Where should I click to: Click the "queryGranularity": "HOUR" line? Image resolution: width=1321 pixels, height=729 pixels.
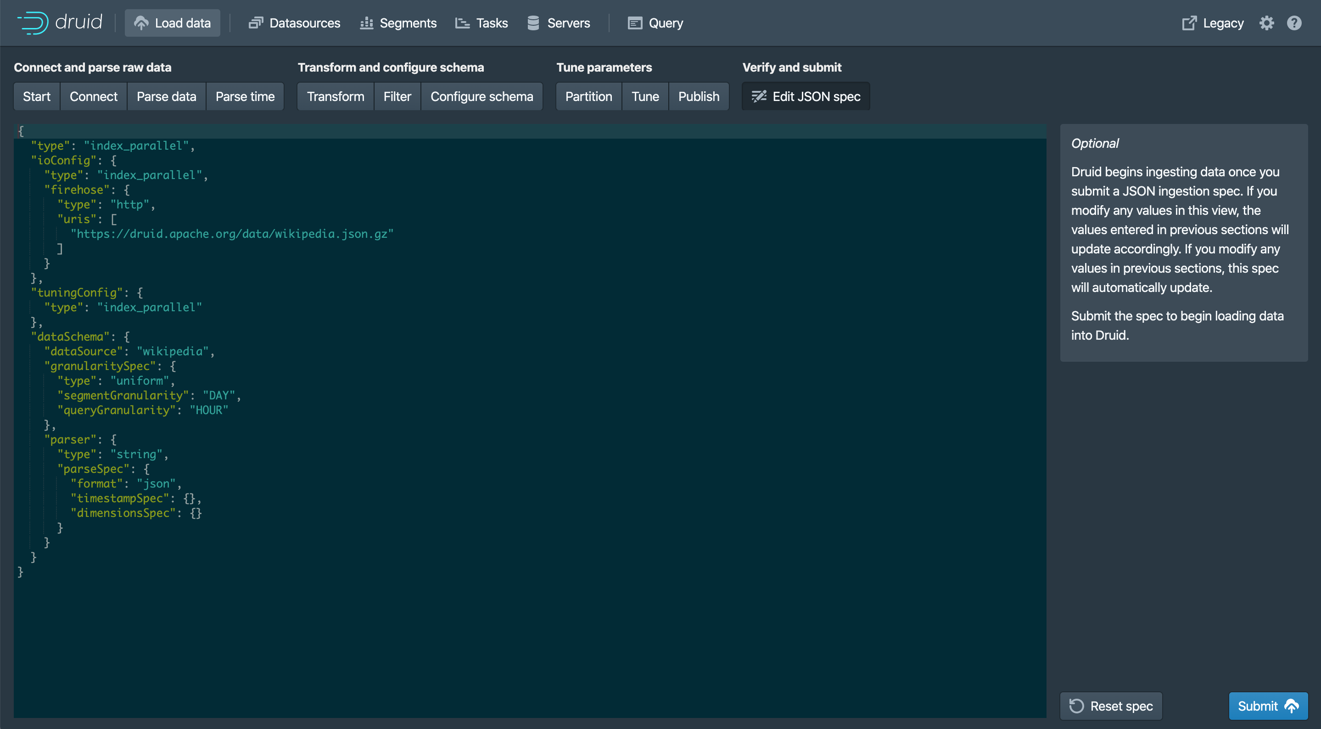(x=143, y=410)
